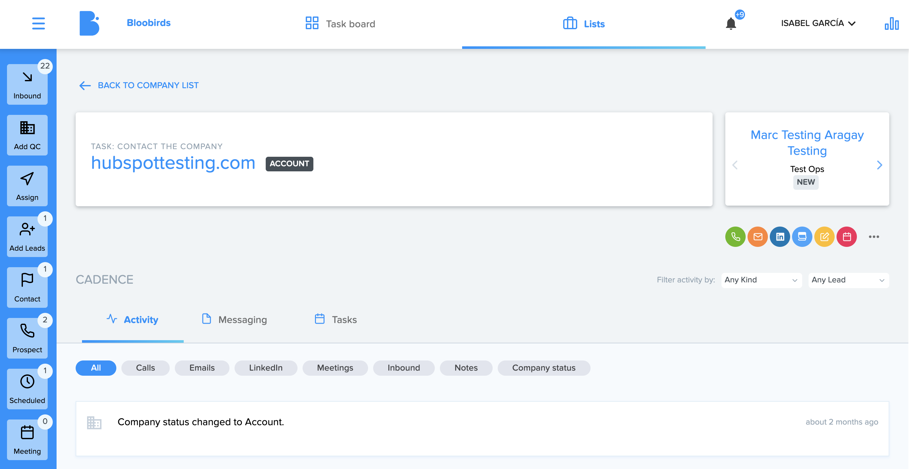Open the Meeting sidebar item
909x469 pixels.
tap(27, 440)
